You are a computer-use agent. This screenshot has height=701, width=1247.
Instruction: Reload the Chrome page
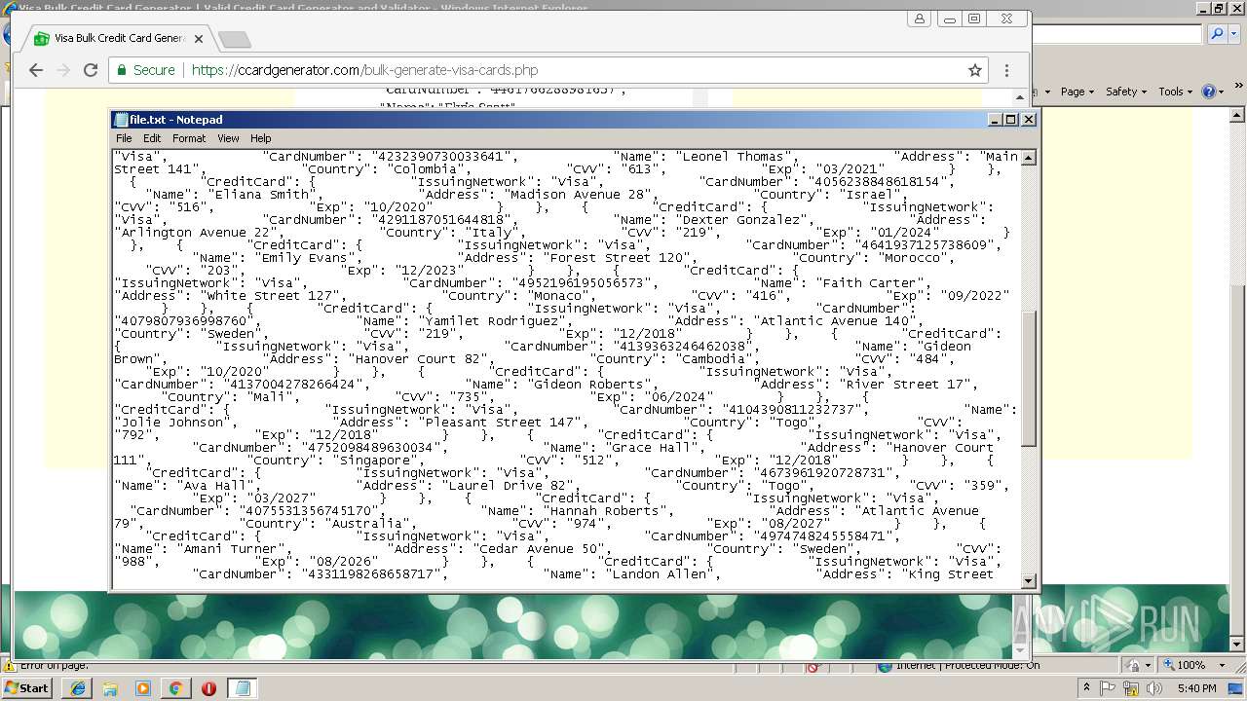[x=91, y=70]
